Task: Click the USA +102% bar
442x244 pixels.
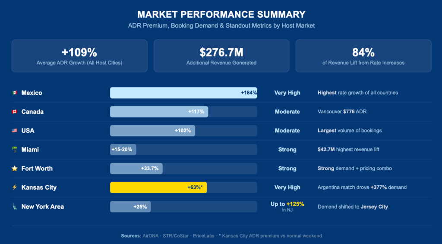Action: tap(152, 131)
